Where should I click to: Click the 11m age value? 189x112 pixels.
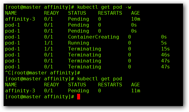tap(136, 90)
